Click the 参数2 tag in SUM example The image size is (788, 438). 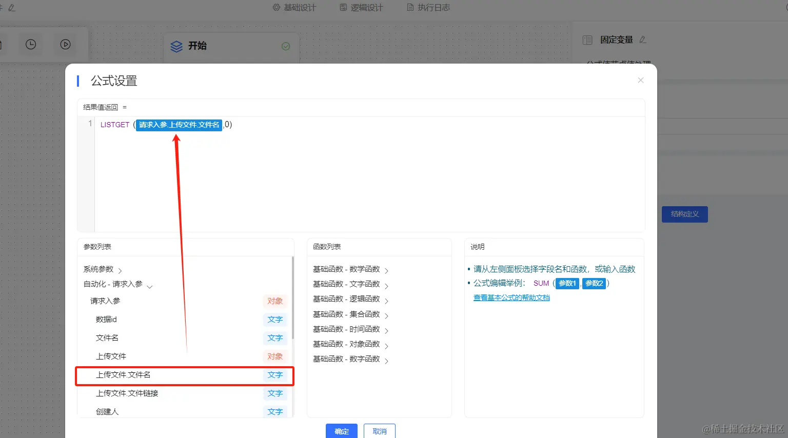594,283
